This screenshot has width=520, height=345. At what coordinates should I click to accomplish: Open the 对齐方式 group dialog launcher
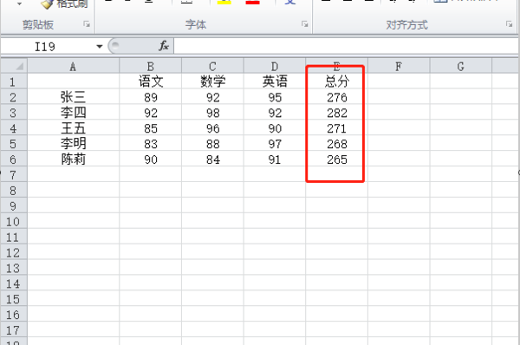509,24
